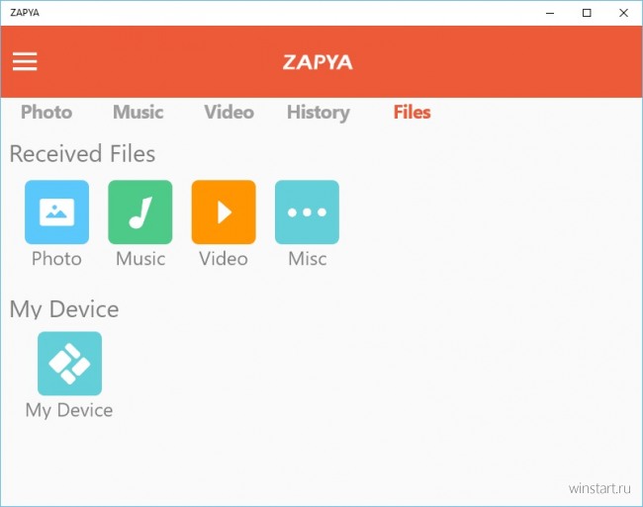Open the received Photo folder icon
The width and height of the screenshot is (643, 507).
(56, 211)
